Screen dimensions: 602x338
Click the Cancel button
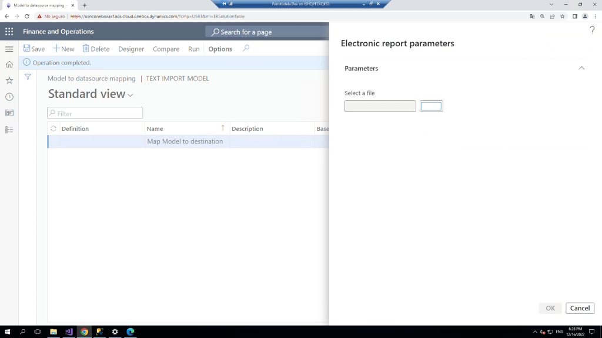[580, 308]
